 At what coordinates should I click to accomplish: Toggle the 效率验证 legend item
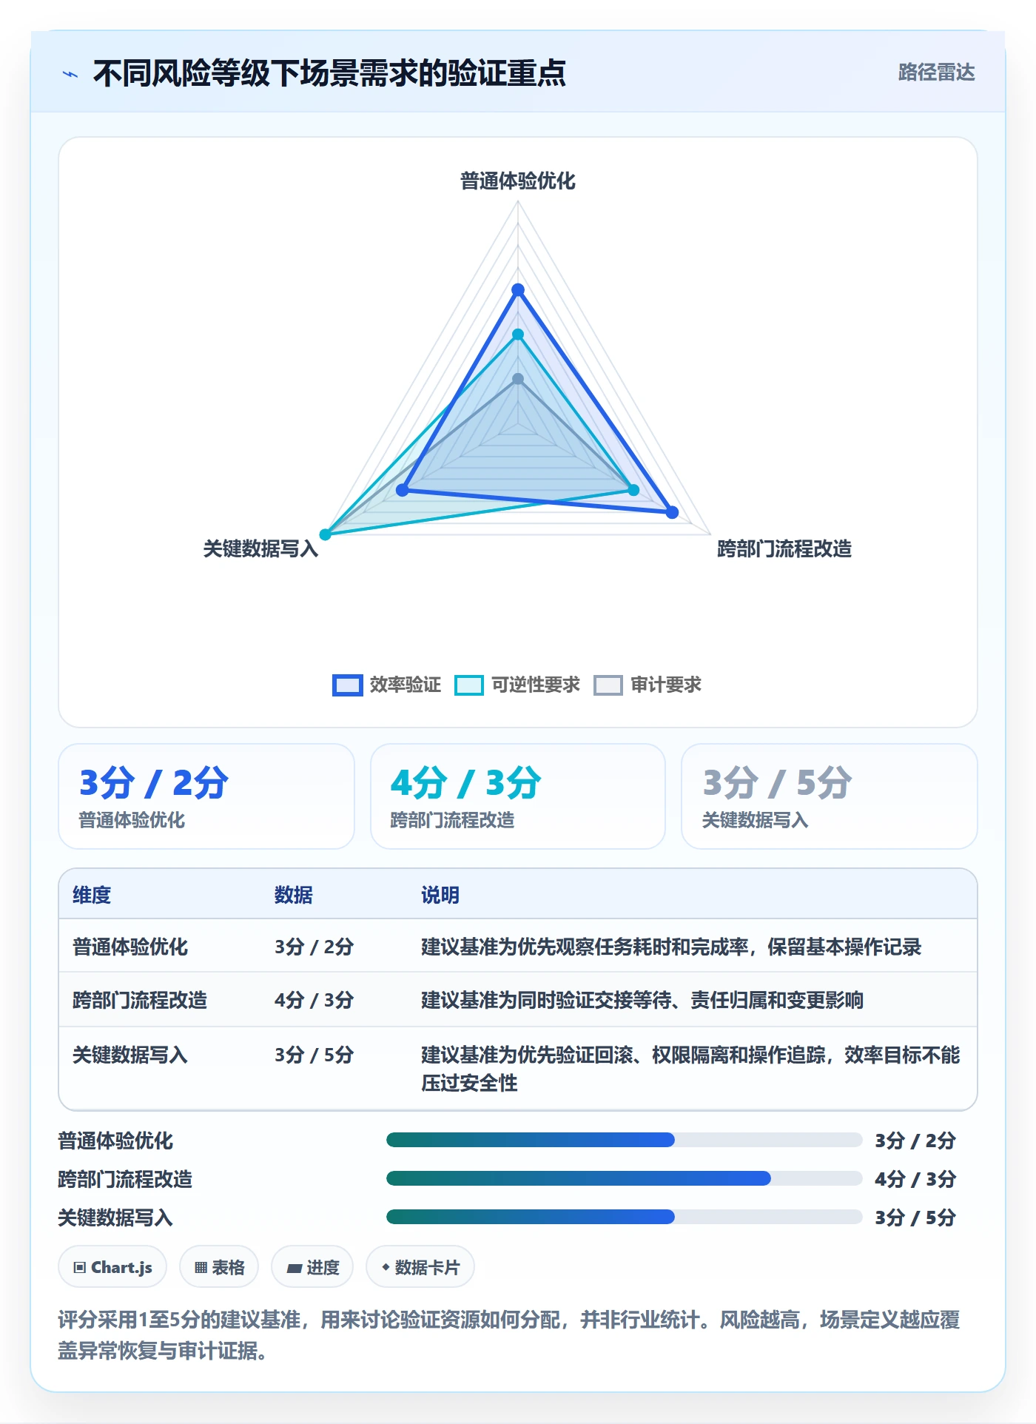click(387, 685)
